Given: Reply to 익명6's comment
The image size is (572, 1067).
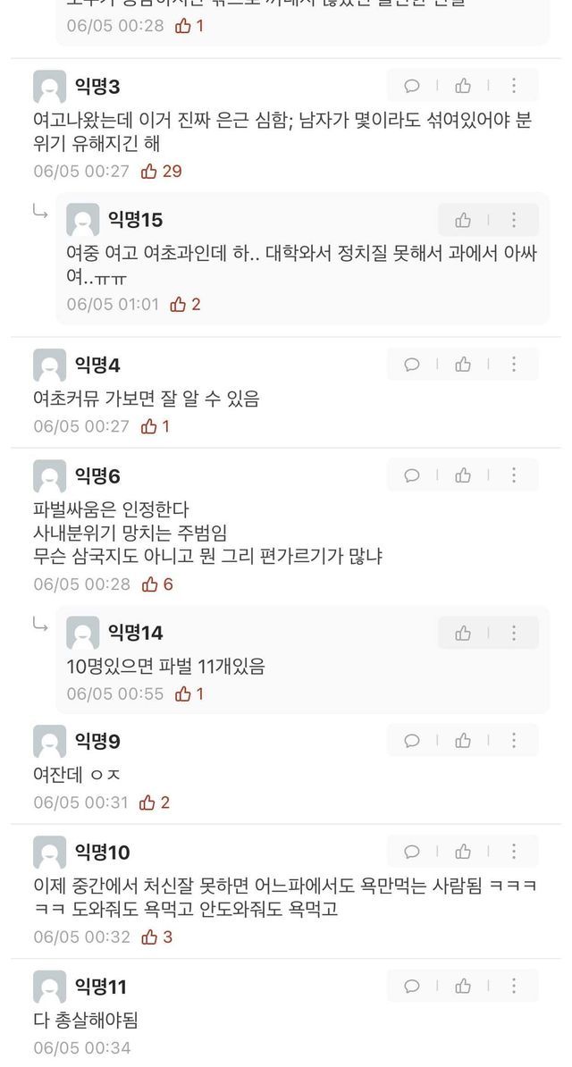Looking at the screenshot, I should [x=412, y=475].
